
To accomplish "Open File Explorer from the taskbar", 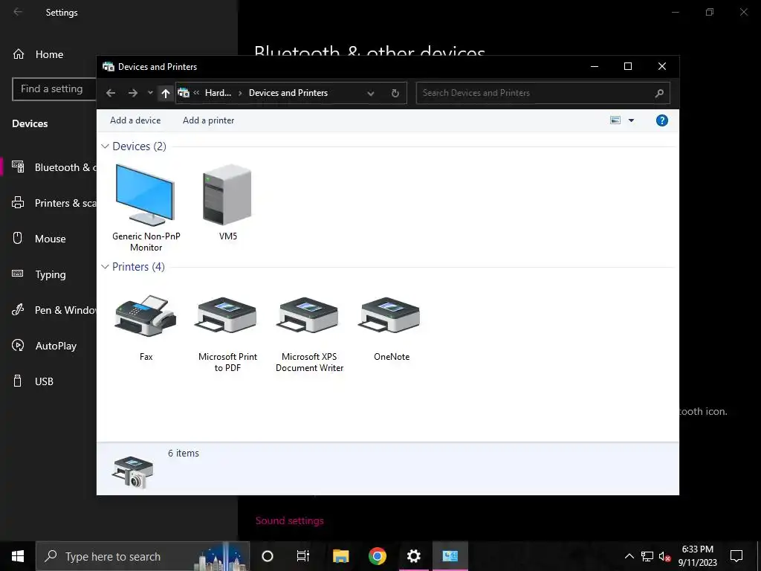I will (340, 556).
